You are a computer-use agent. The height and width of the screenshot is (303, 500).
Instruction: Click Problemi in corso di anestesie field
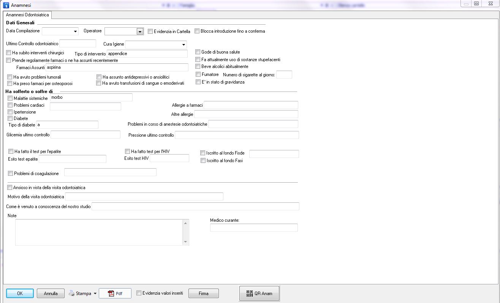253,124
